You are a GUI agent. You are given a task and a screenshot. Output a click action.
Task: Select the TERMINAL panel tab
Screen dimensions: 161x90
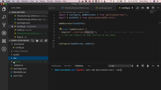[79, 66]
